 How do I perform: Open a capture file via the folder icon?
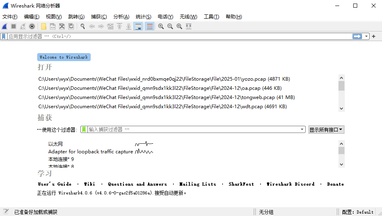tap(44, 26)
